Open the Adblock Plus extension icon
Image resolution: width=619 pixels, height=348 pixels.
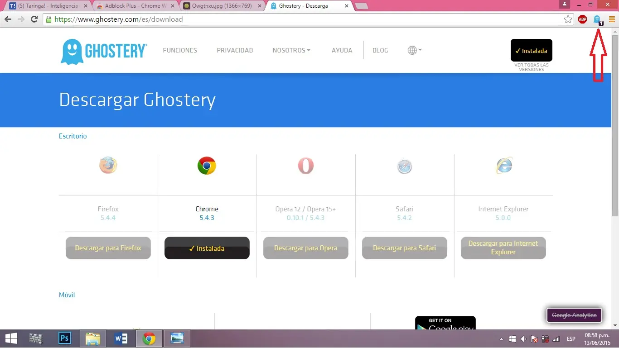tap(582, 19)
